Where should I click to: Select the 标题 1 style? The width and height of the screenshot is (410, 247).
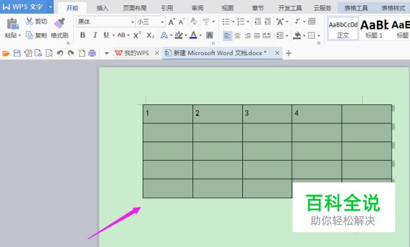click(x=374, y=28)
